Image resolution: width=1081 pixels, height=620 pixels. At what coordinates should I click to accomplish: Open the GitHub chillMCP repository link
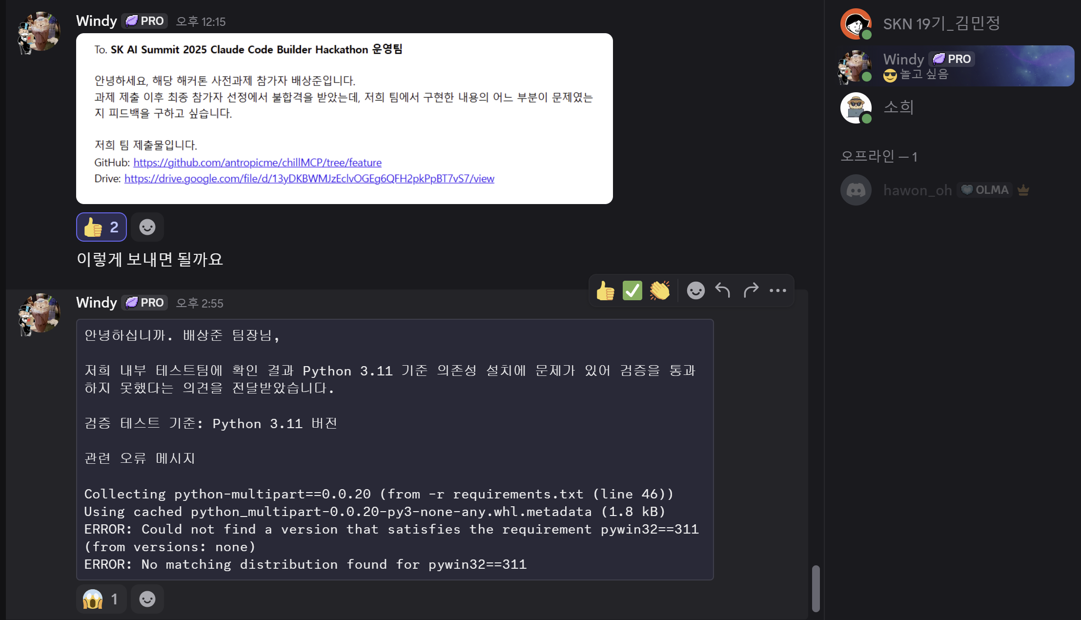[x=257, y=163]
